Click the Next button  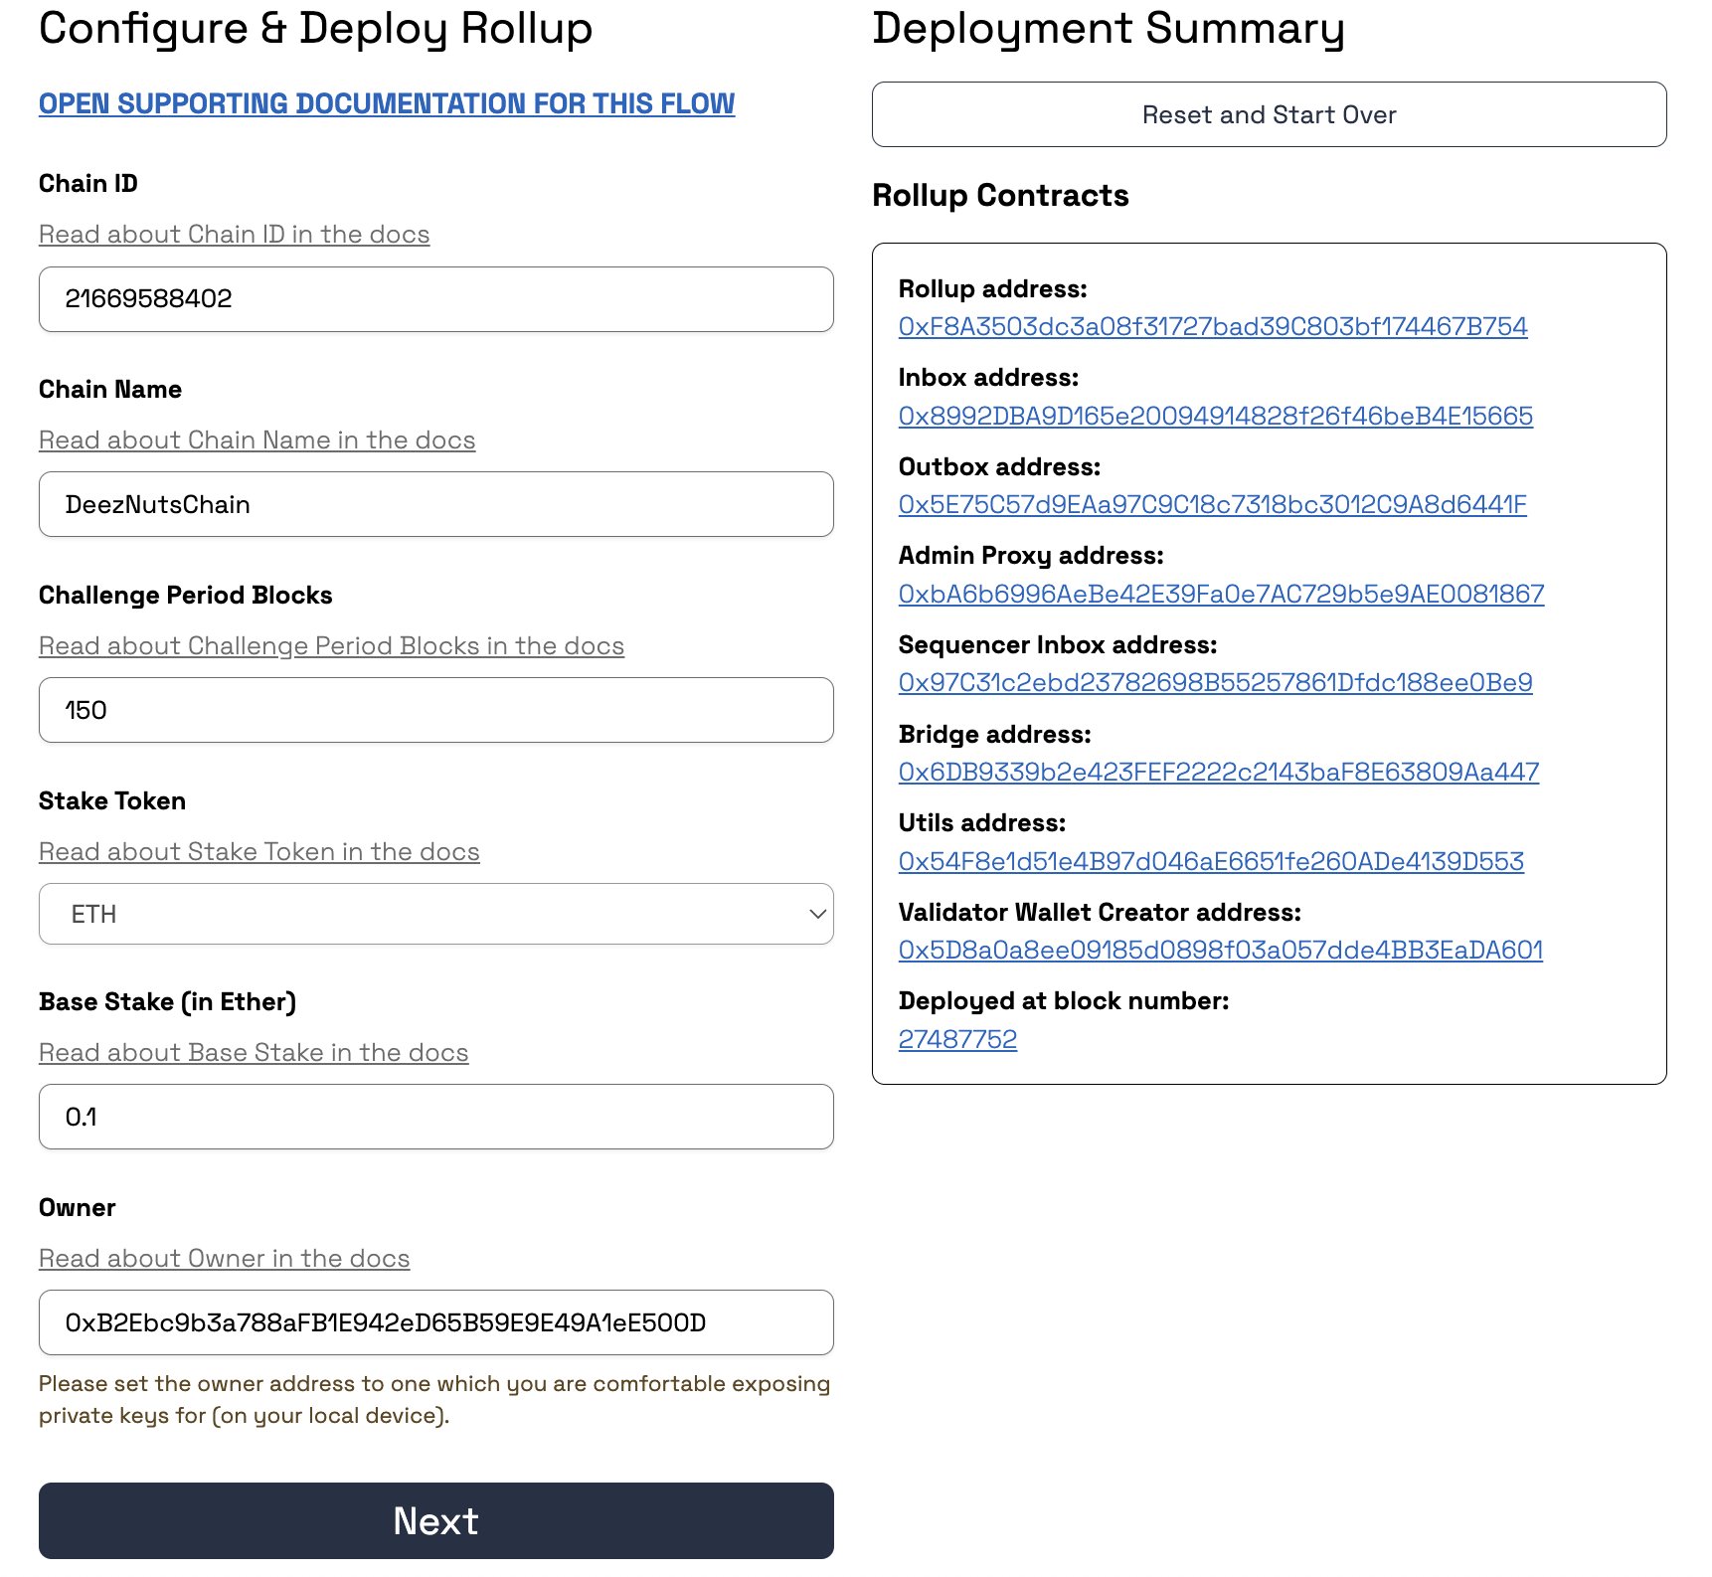434,1520
